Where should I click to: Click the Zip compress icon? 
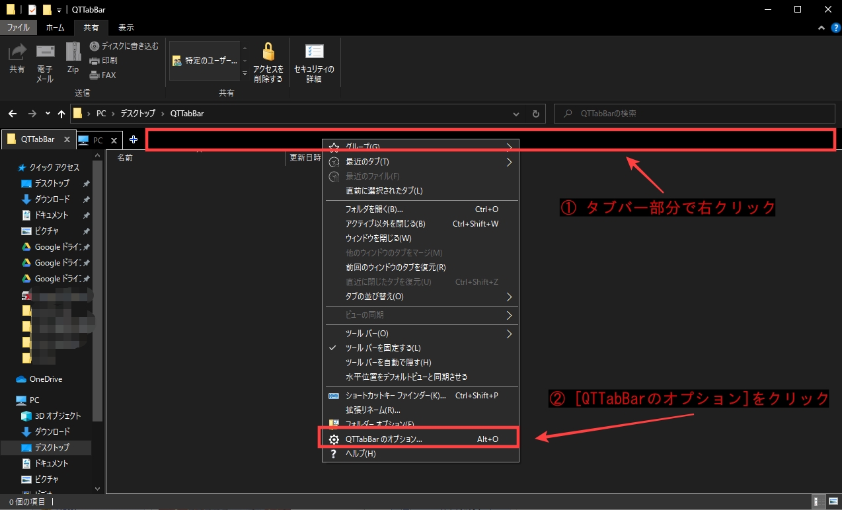[x=73, y=52]
